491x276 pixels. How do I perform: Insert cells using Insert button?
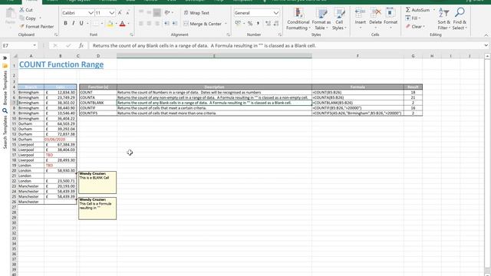[360, 19]
